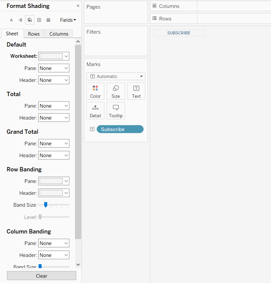Select the Format Shading paint bucket icon
This screenshot has width=271, height=283.
coord(30,20)
